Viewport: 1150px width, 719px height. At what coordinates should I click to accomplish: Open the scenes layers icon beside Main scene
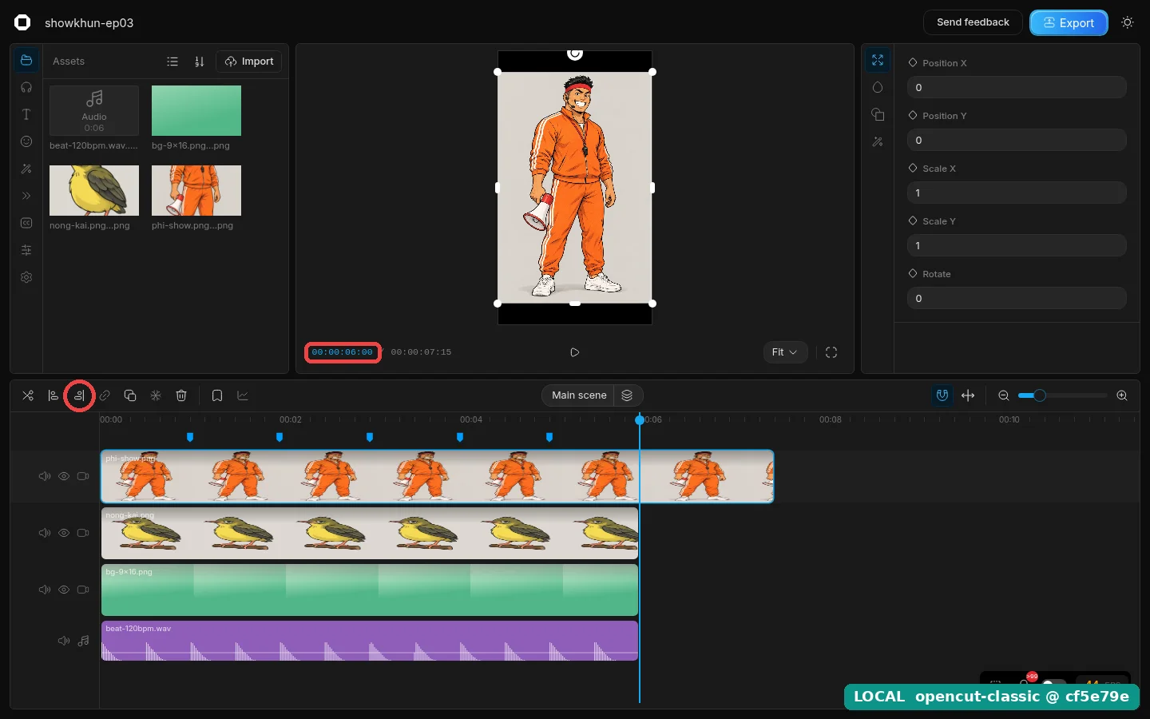(628, 395)
